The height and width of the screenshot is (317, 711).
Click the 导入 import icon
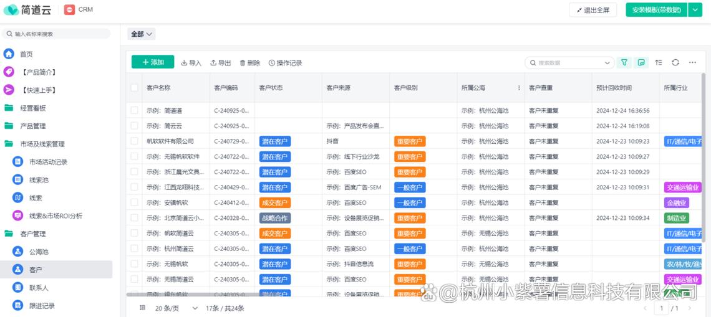pyautogui.click(x=184, y=63)
